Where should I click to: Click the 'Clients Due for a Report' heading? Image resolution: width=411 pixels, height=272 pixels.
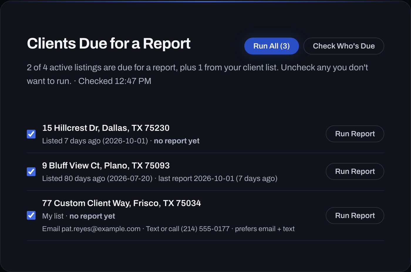coord(109,44)
